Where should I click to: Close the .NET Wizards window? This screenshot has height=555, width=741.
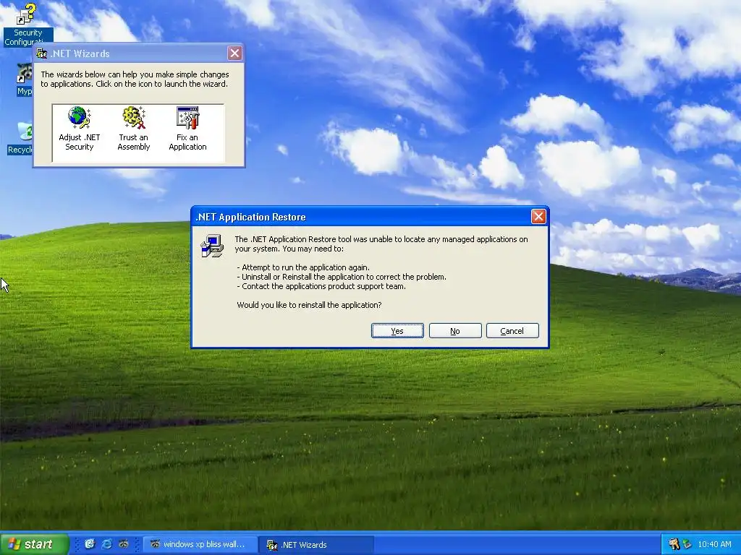point(234,53)
